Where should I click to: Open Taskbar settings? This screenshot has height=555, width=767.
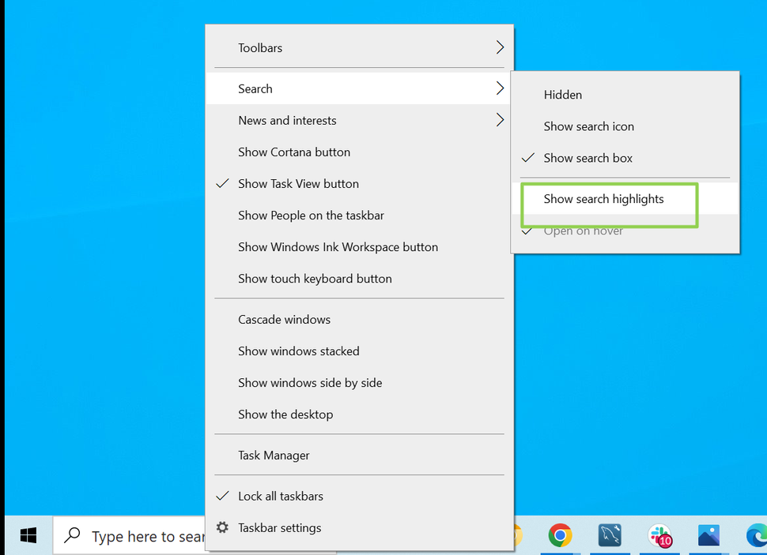[281, 527]
